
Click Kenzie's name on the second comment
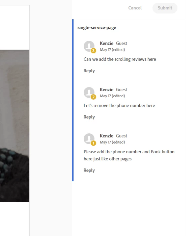coord(107,89)
